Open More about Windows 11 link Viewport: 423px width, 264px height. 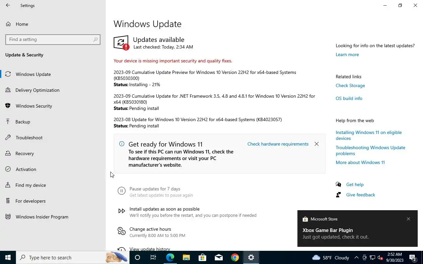tap(360, 162)
